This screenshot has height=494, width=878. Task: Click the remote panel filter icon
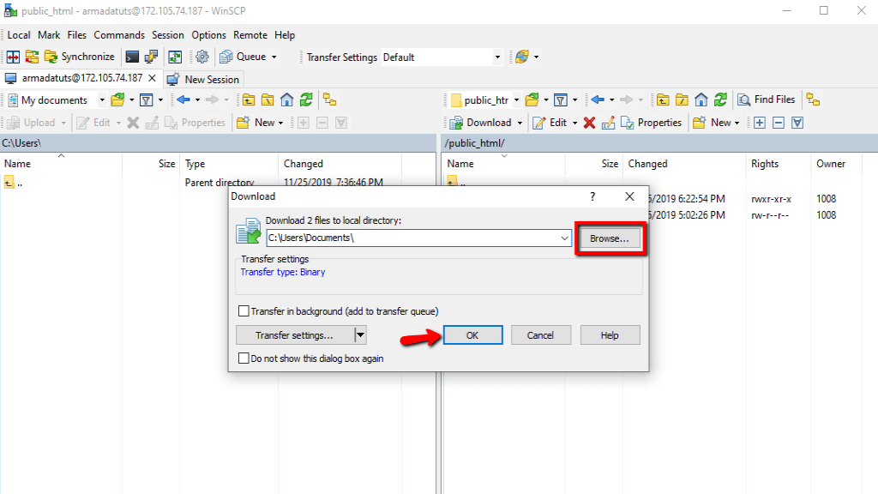pyautogui.click(x=561, y=100)
